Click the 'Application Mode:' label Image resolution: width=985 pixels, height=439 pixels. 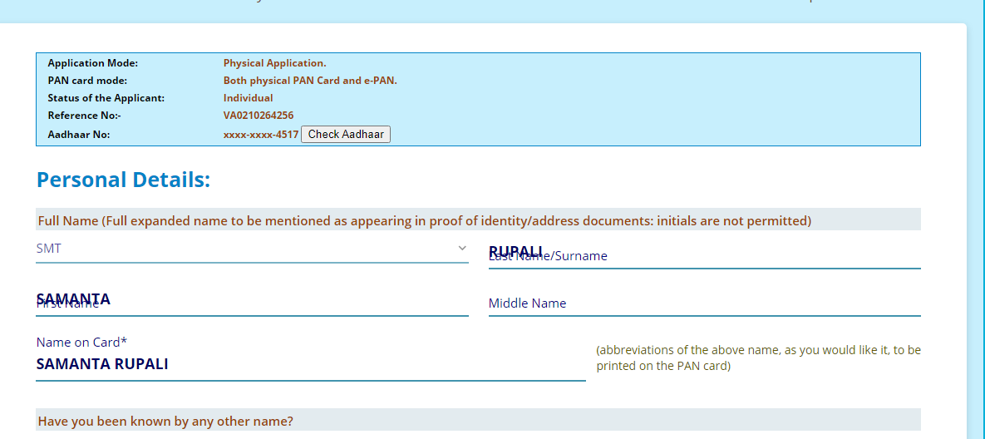coord(92,63)
